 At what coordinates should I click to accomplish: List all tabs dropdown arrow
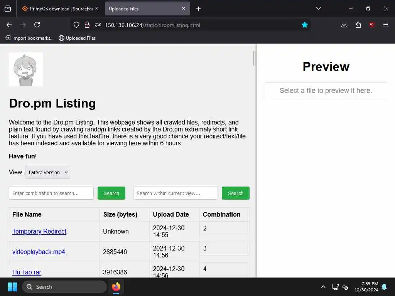[x=319, y=8]
